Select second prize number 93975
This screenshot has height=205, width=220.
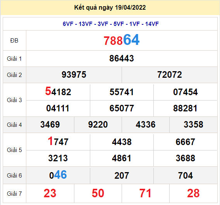(x=74, y=75)
